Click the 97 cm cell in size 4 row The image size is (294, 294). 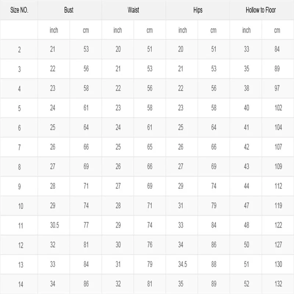pyautogui.click(x=277, y=88)
